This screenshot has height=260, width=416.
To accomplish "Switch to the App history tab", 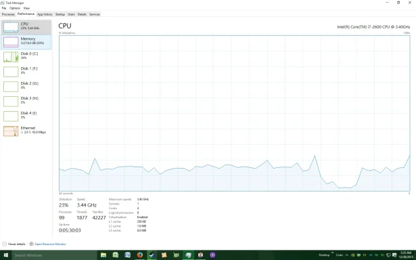I will pyautogui.click(x=45, y=14).
